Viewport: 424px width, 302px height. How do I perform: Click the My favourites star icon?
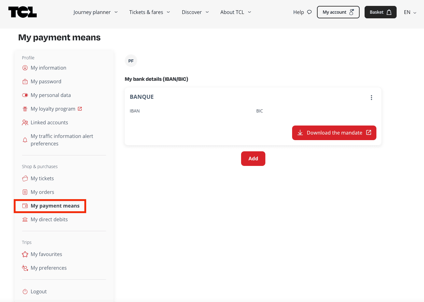(x=25, y=254)
